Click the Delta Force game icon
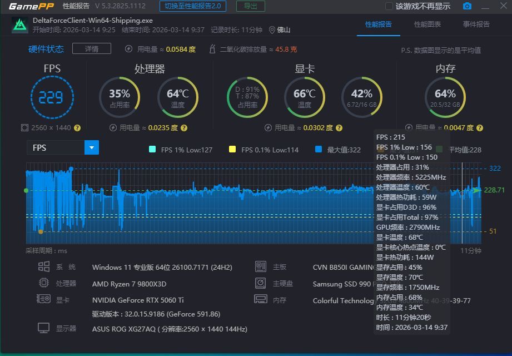This screenshot has height=356, width=512. click(20, 25)
